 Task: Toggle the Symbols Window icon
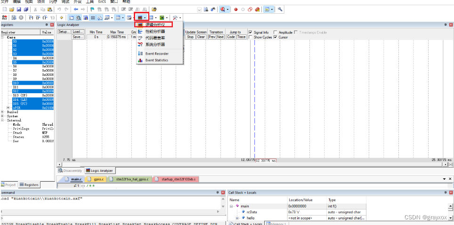click(85, 18)
